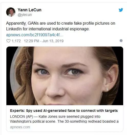Click the tweet text about GANs
This screenshot has width=127, height=135.
(61, 26)
